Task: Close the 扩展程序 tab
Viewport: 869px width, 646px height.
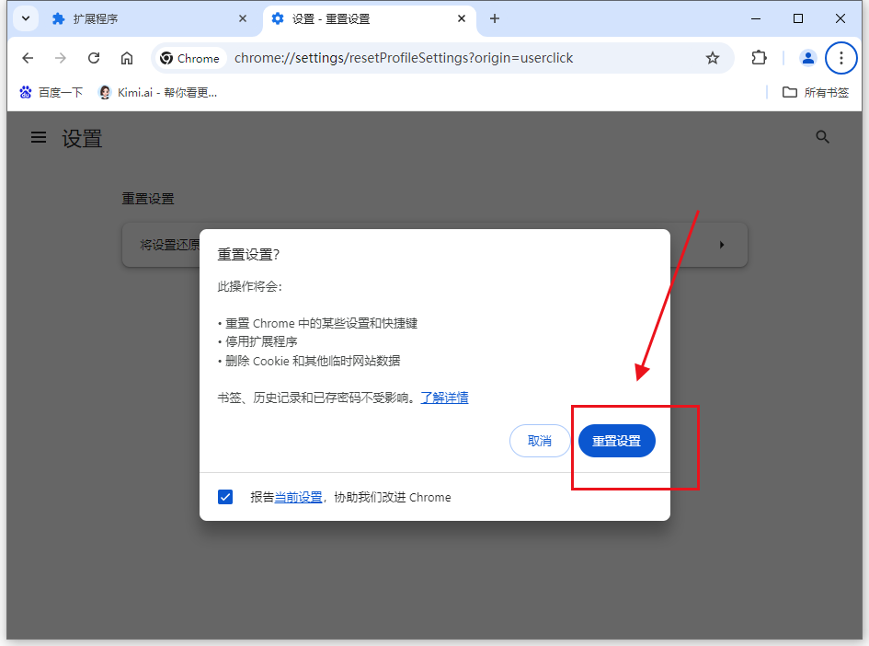Action: (x=242, y=18)
